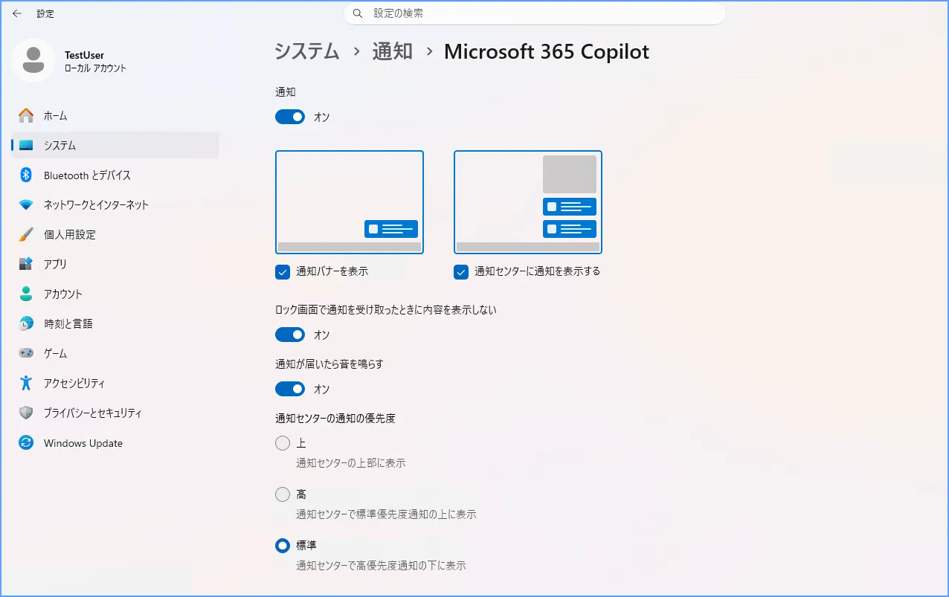Open Windows Update settings page
Image resolution: width=949 pixels, height=597 pixels.
click(115, 442)
